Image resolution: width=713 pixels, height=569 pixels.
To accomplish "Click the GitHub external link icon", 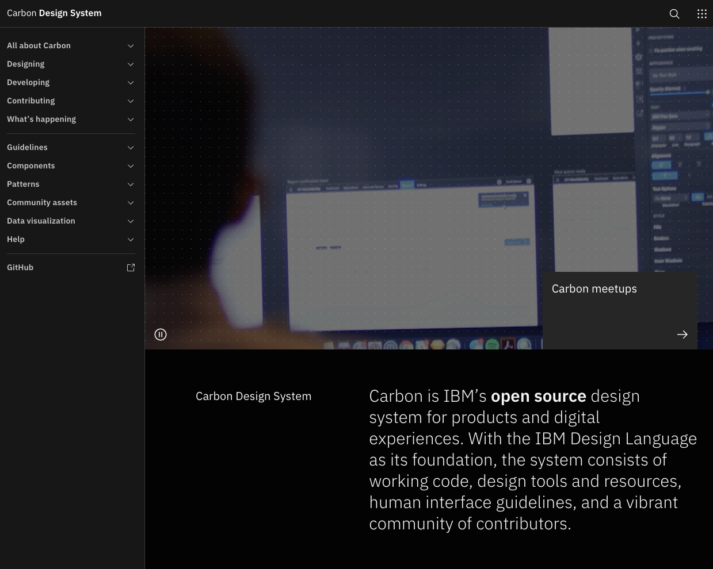I will [x=131, y=267].
